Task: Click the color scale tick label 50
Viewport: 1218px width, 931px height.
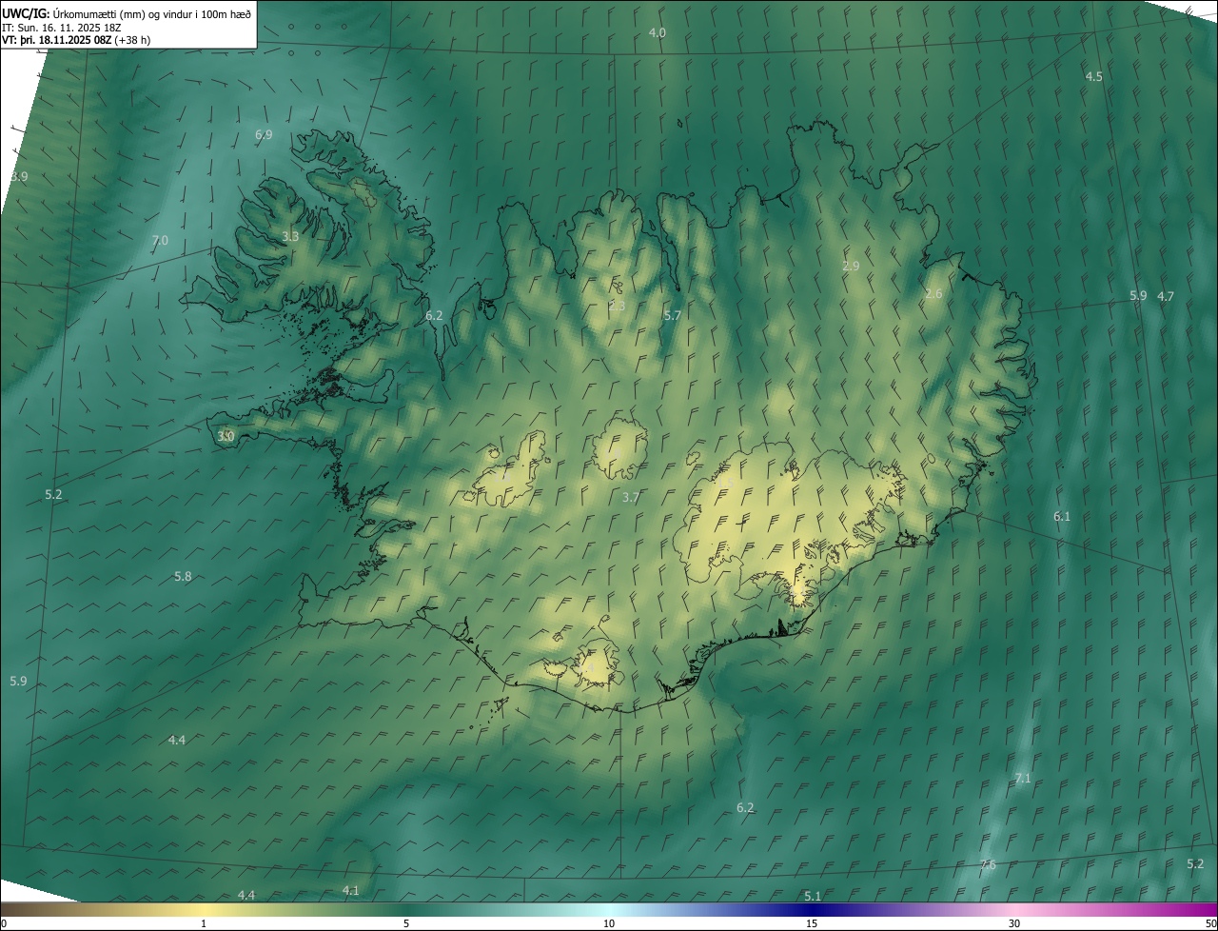Action: point(1210,924)
